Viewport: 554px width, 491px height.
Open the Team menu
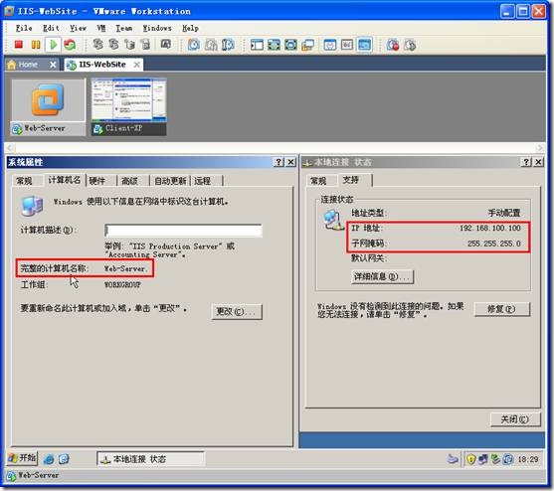tap(124, 28)
